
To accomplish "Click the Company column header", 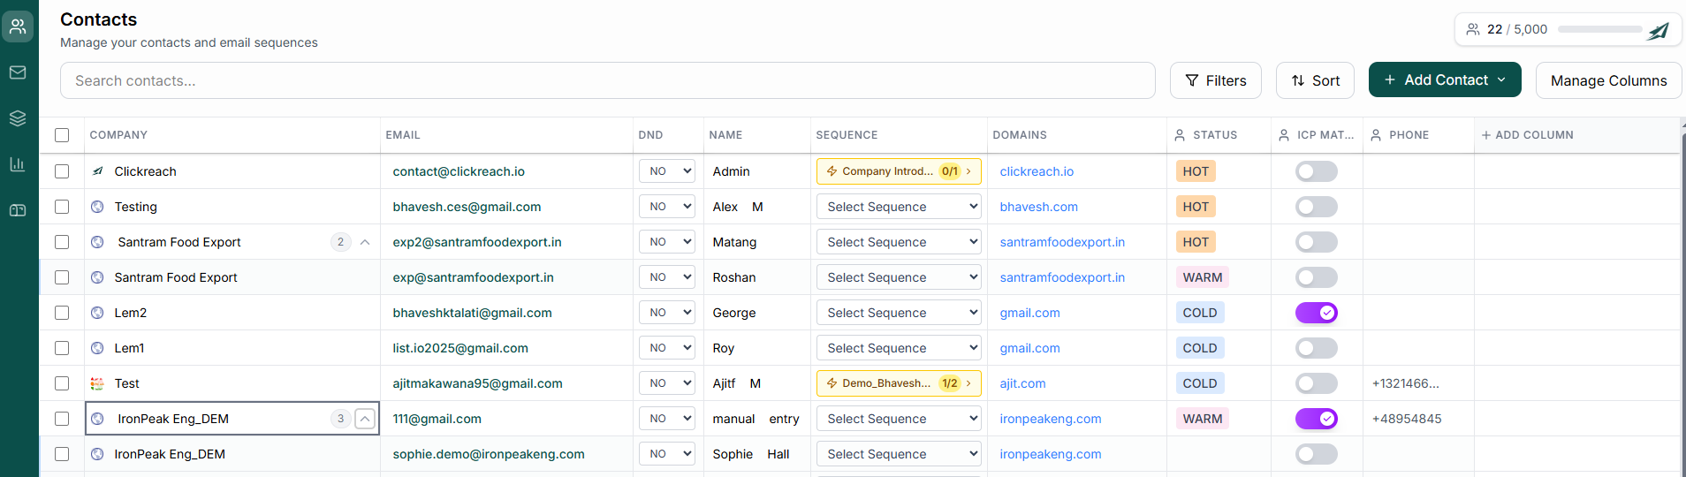I will point(118,135).
